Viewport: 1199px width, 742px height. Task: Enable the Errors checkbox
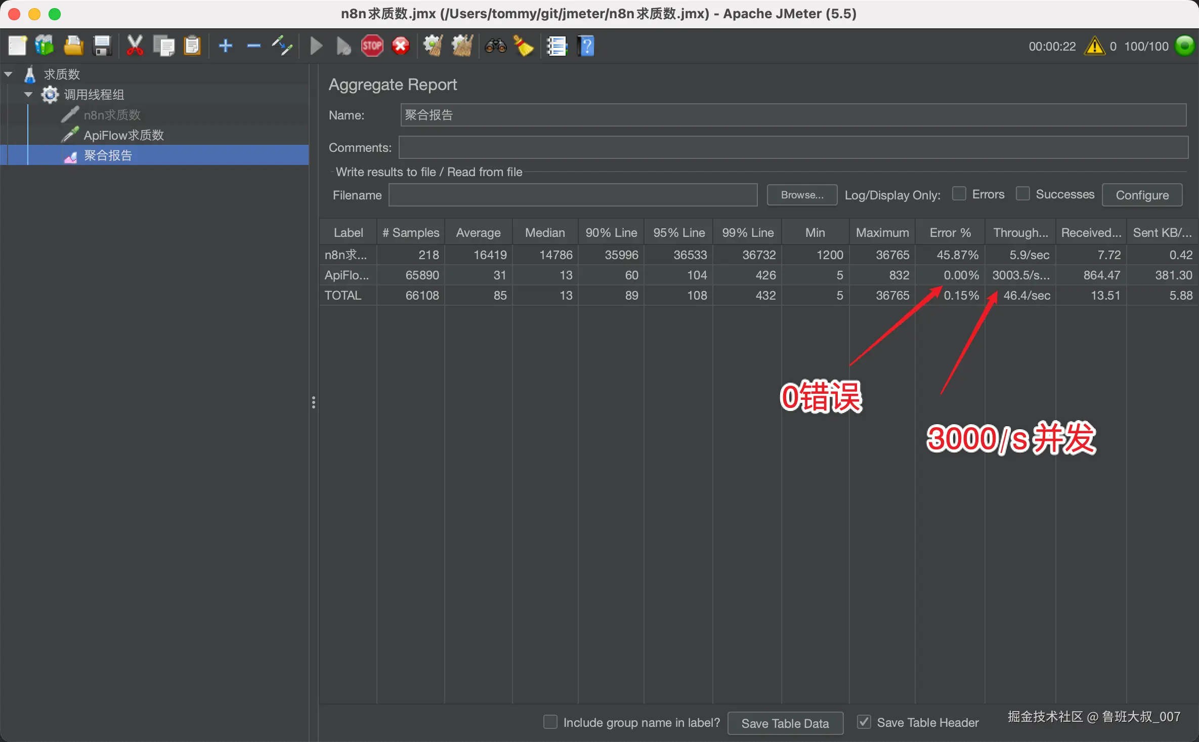click(x=959, y=194)
